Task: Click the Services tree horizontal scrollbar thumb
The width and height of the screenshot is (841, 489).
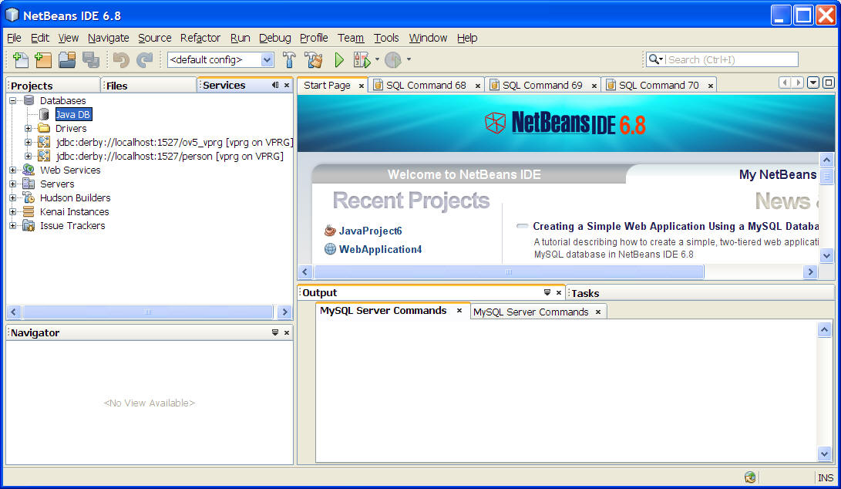Action: pyautogui.click(x=148, y=312)
